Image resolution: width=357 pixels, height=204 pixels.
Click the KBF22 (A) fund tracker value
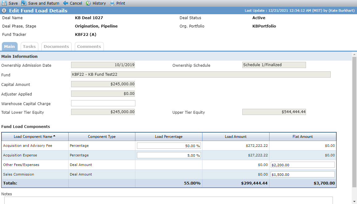click(x=86, y=35)
